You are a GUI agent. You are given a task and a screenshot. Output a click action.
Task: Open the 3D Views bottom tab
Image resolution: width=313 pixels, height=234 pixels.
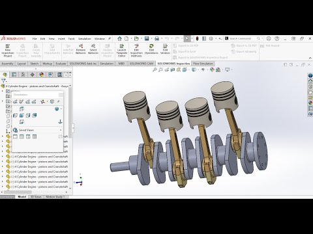click(36, 197)
